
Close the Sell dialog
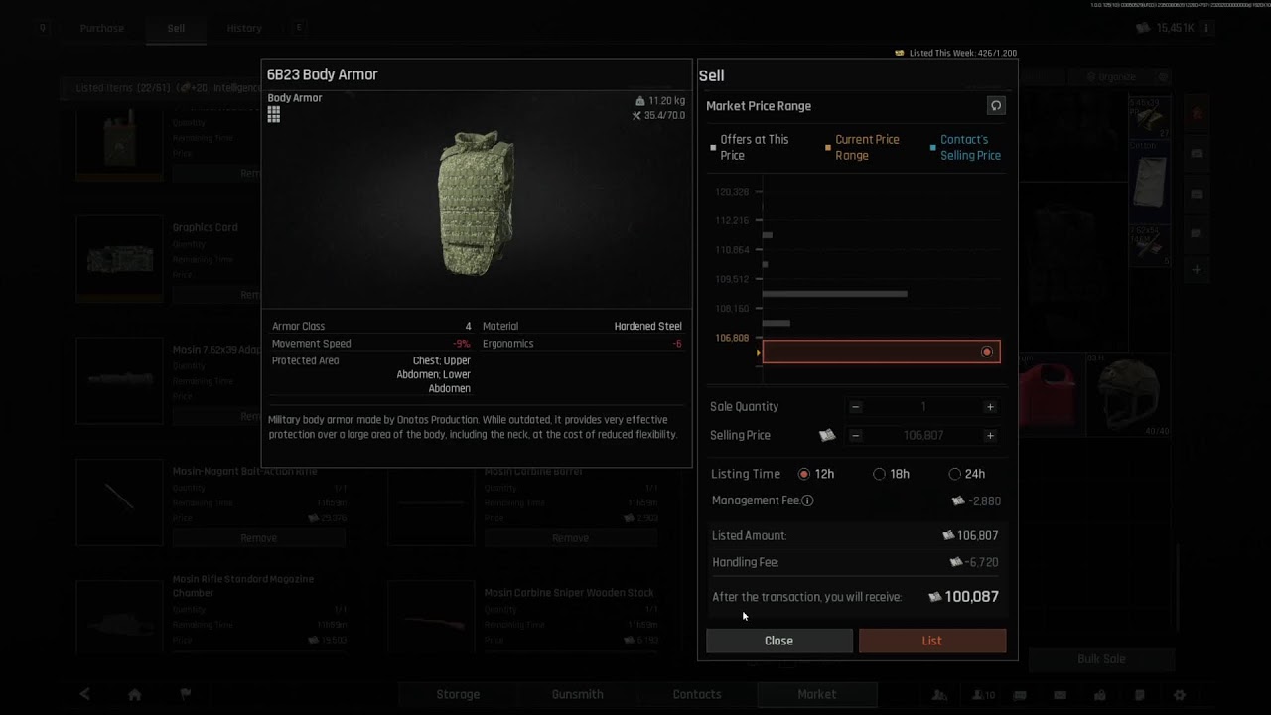coord(778,641)
